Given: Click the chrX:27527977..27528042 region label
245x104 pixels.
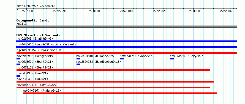Looking at the screenshot, I should [36, 6].
